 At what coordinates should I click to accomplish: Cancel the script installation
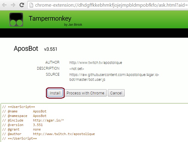(x=116, y=93)
